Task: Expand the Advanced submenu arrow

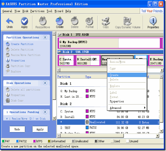Action: (x=145, y=108)
